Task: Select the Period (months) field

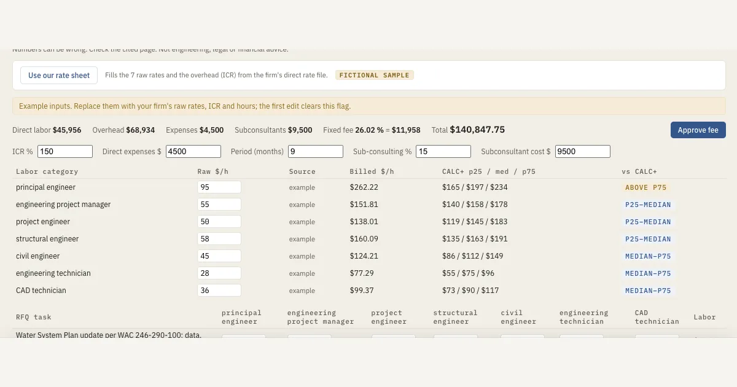Action: 316,151
